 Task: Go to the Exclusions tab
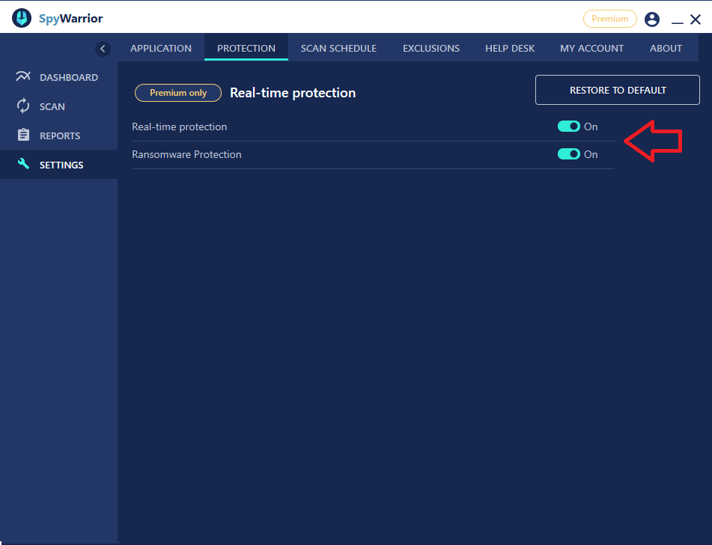pyautogui.click(x=431, y=48)
